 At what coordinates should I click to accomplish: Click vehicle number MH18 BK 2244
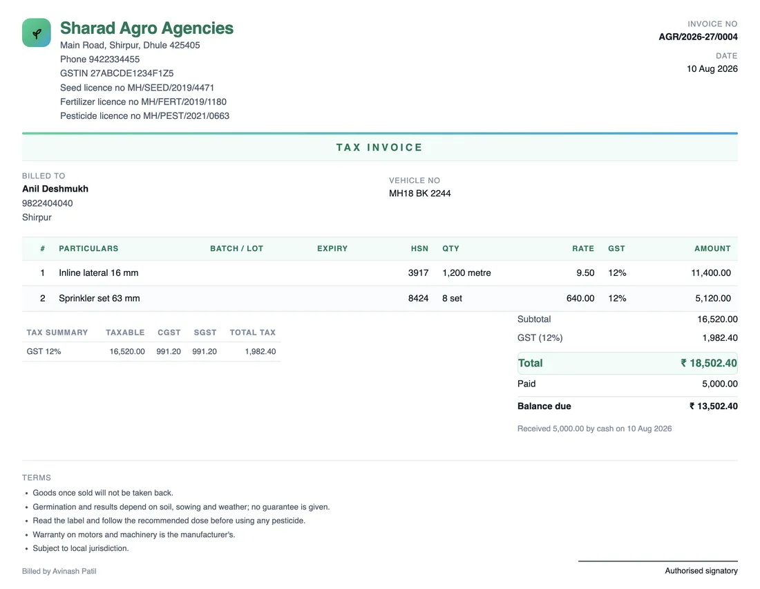tap(420, 193)
